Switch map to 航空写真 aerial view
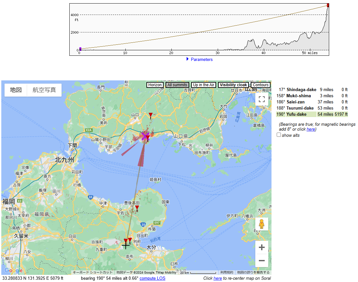 [x=44, y=90]
